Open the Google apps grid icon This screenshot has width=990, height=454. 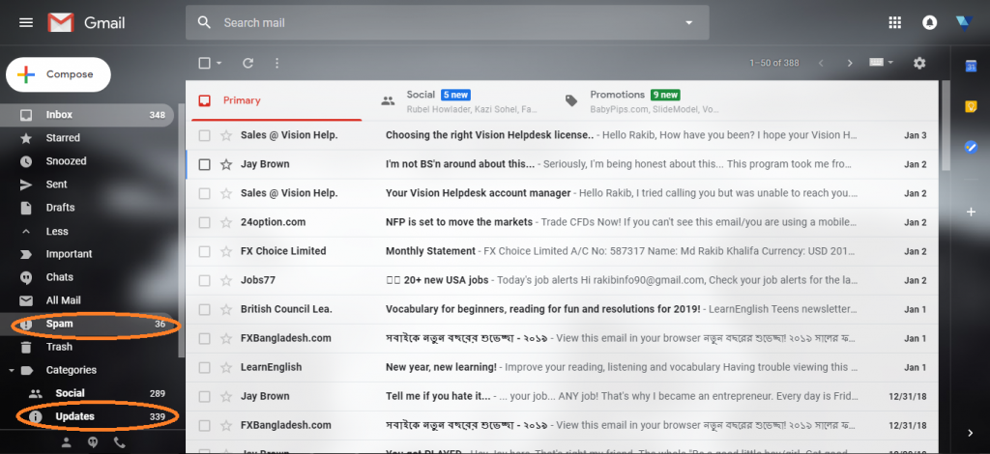click(x=894, y=22)
